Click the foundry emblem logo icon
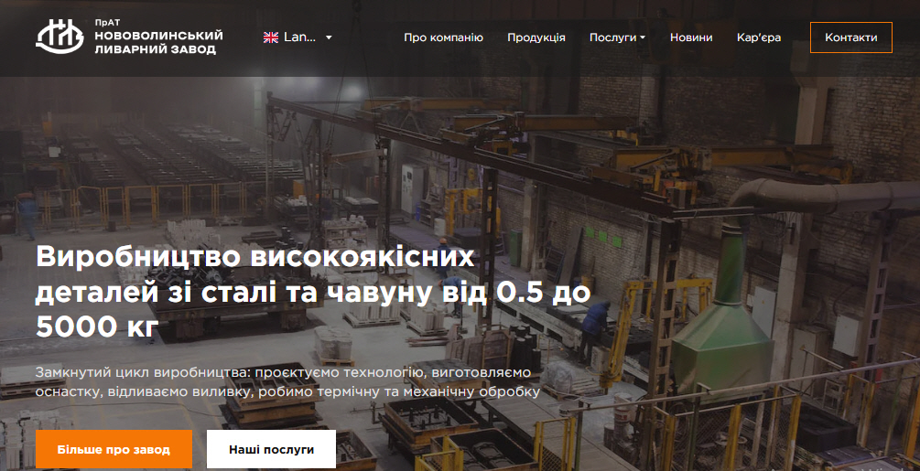This screenshot has height=471, width=920. [60, 37]
